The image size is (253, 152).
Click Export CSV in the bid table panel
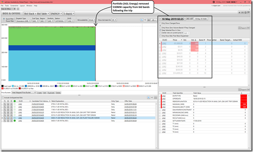point(244,28)
